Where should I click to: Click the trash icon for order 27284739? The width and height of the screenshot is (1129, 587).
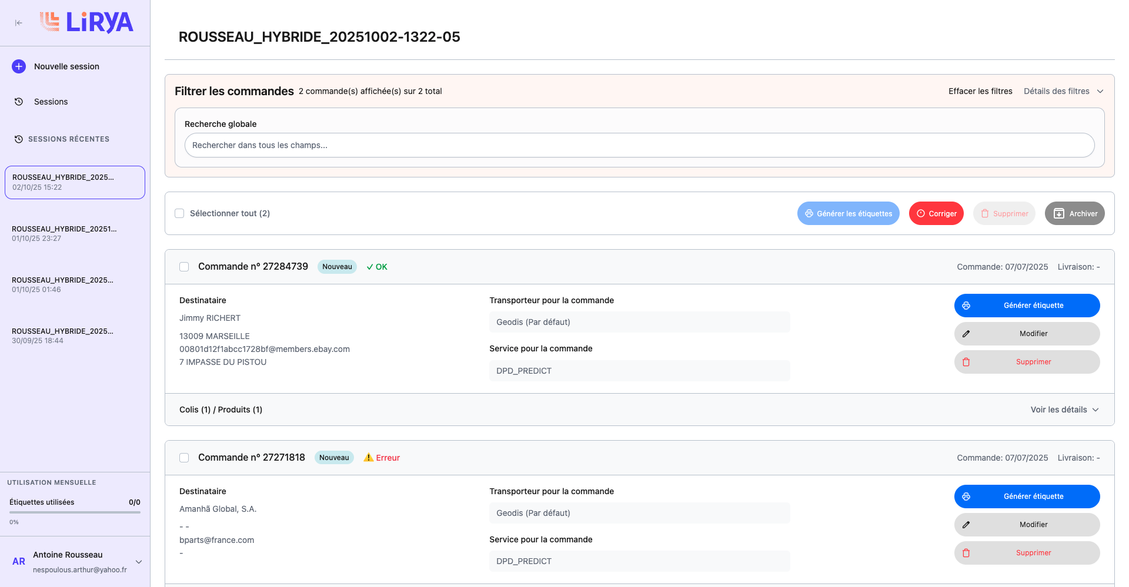[x=966, y=362]
